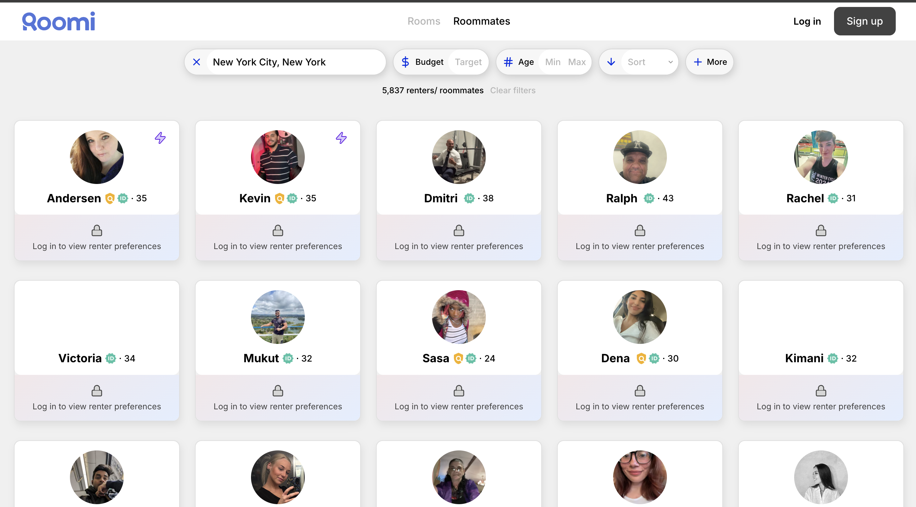Click Dena's gold verified badge
The image size is (916, 507).
(641, 358)
